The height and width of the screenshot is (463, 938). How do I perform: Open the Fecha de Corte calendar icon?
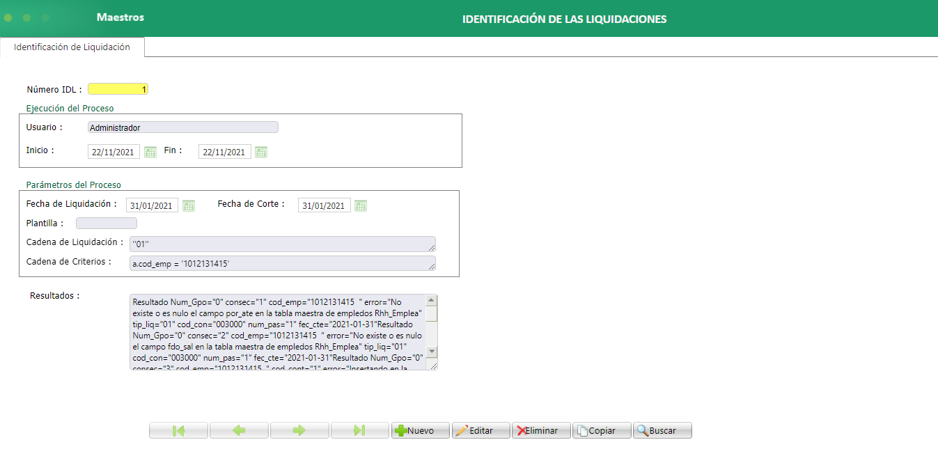(359, 205)
